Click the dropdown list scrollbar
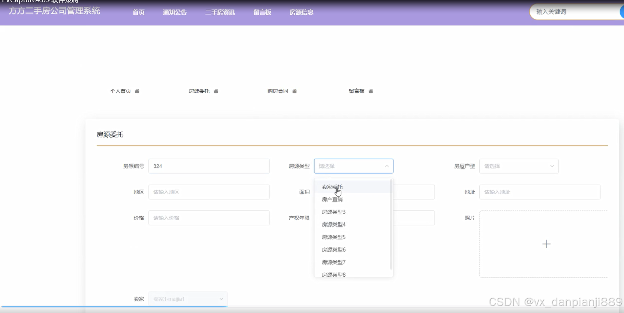Screen dimensions: 624x313 point(391,224)
